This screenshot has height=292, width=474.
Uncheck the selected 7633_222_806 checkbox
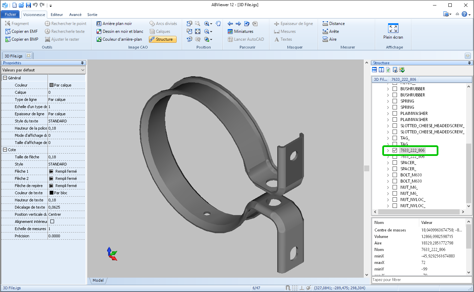point(395,150)
